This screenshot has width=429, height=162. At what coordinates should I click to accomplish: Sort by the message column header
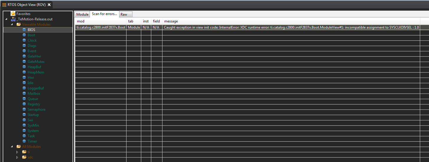point(291,21)
